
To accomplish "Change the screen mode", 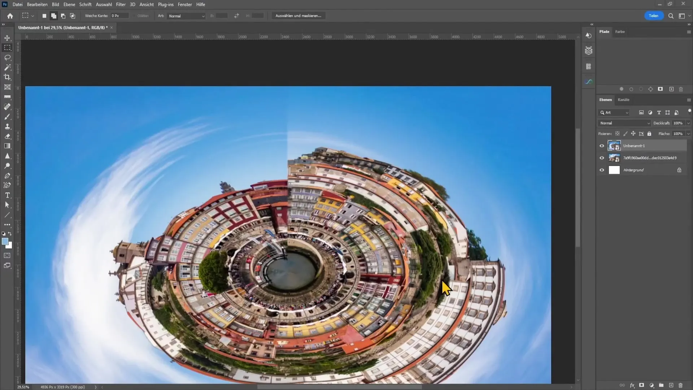I will [x=7, y=265].
